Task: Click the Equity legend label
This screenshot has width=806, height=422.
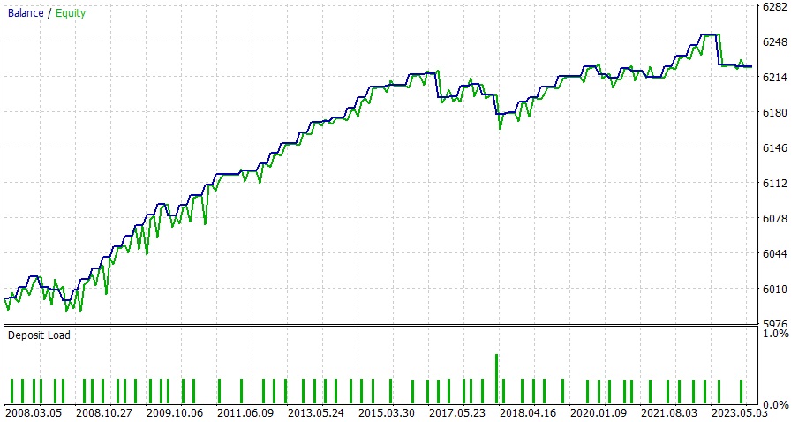Action: click(71, 13)
